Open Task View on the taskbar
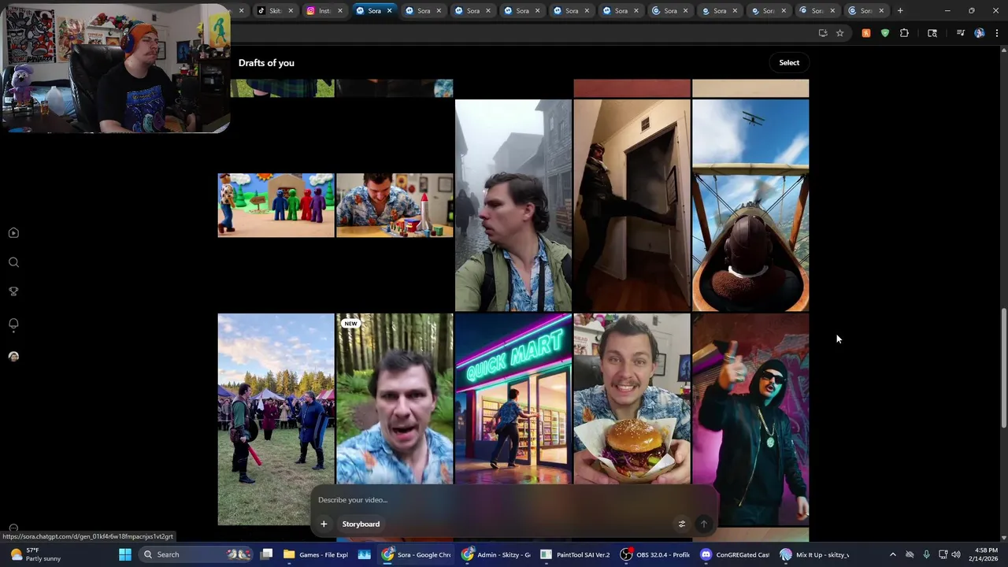The image size is (1008, 567). [x=267, y=554]
